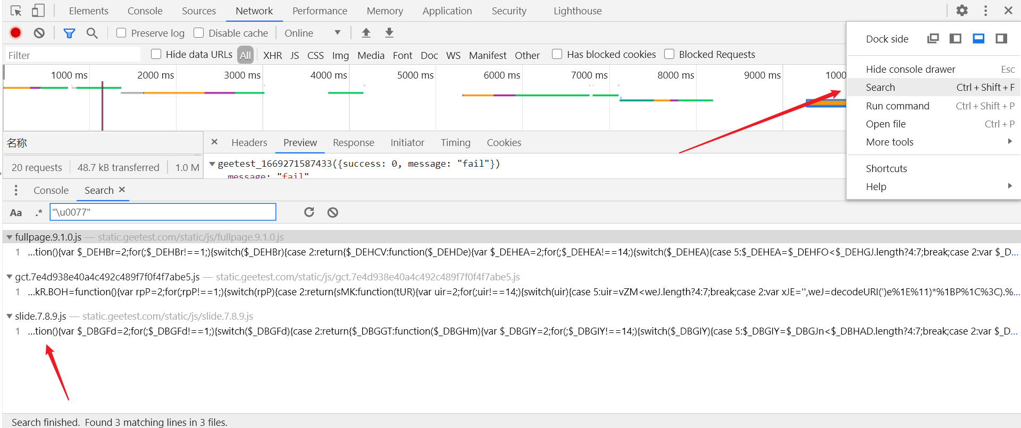Choose Run command menu entry
This screenshot has height=428, width=1021.
[x=933, y=106]
